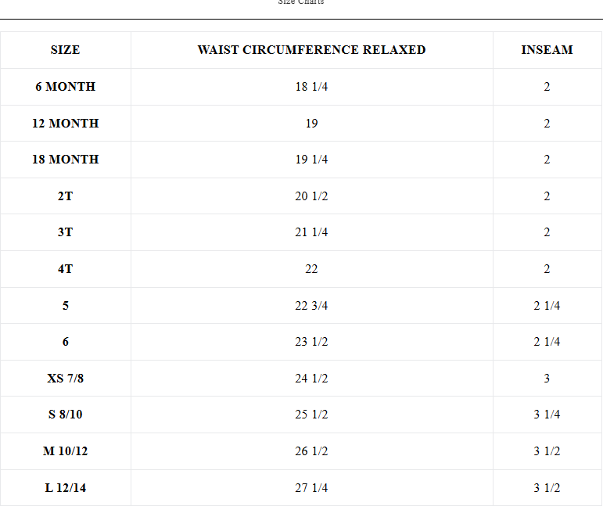The image size is (603, 517).
Task: Select the 6 MONTH size row label
Action: [66, 87]
